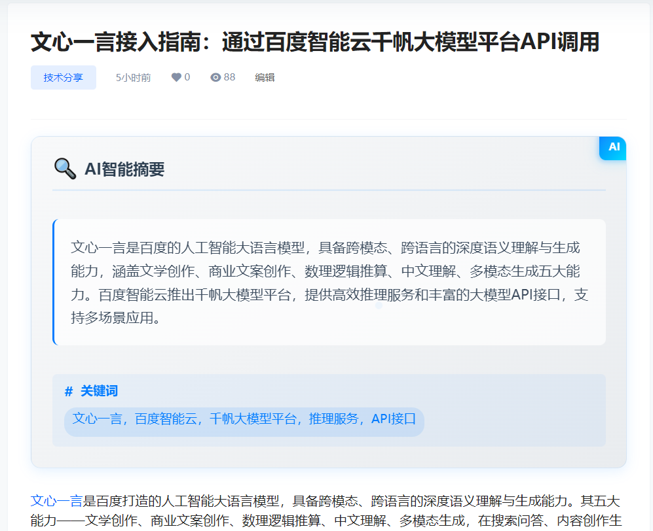The height and width of the screenshot is (531, 653).
Task: Click the 技术分享 category tag
Action: coord(64,77)
